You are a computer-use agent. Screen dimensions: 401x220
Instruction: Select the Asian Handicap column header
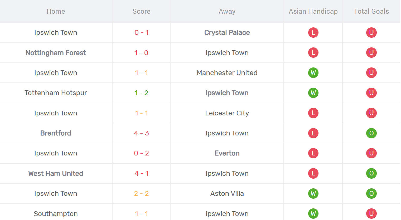pyautogui.click(x=313, y=11)
